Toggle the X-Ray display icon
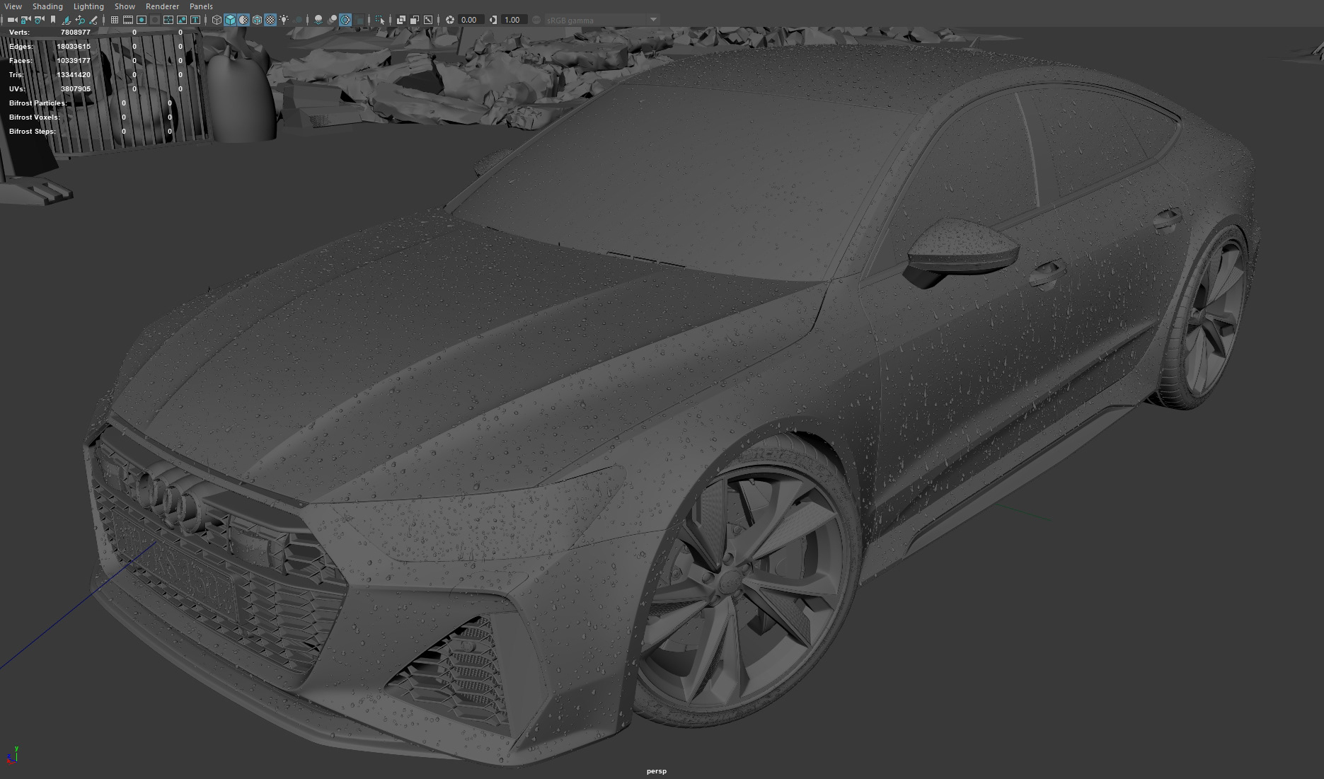Image resolution: width=1324 pixels, height=779 pixels. 401,20
